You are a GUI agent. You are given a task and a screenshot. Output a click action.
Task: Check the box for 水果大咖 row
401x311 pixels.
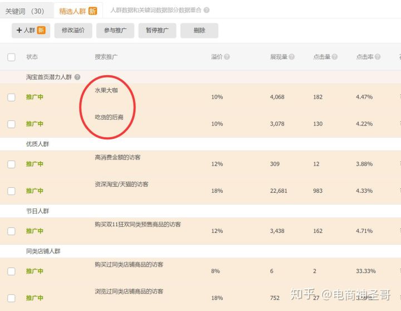tap(11, 98)
